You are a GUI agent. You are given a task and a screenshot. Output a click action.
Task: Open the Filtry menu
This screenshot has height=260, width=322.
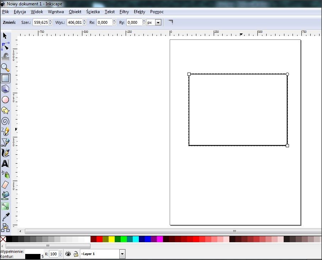pos(124,12)
